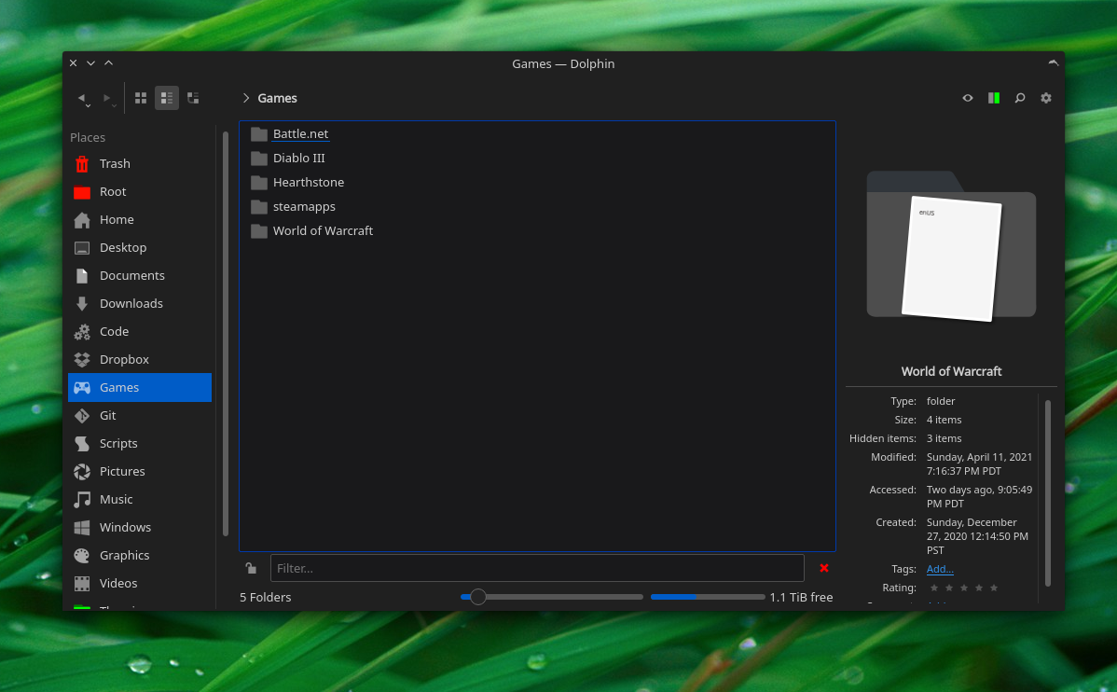Screen dimensions: 1117x692
Task: Open Graphics place
Action: click(140, 555)
